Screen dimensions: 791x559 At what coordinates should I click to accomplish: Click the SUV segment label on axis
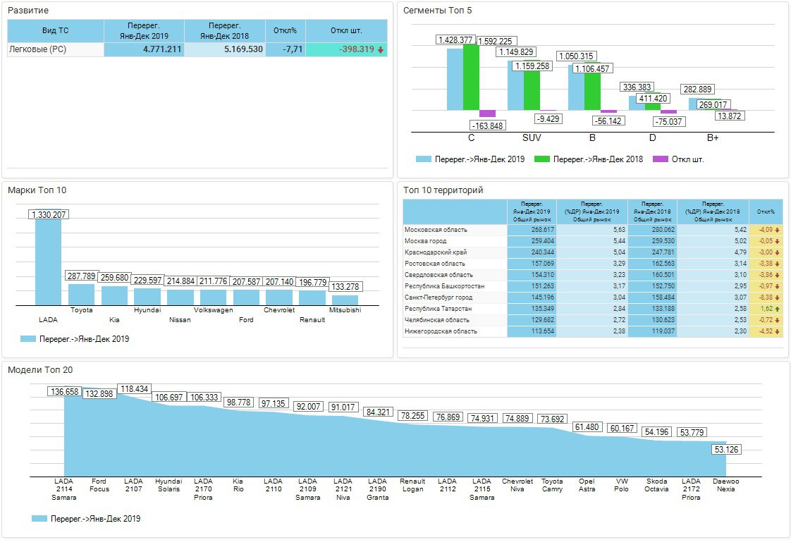(x=532, y=137)
